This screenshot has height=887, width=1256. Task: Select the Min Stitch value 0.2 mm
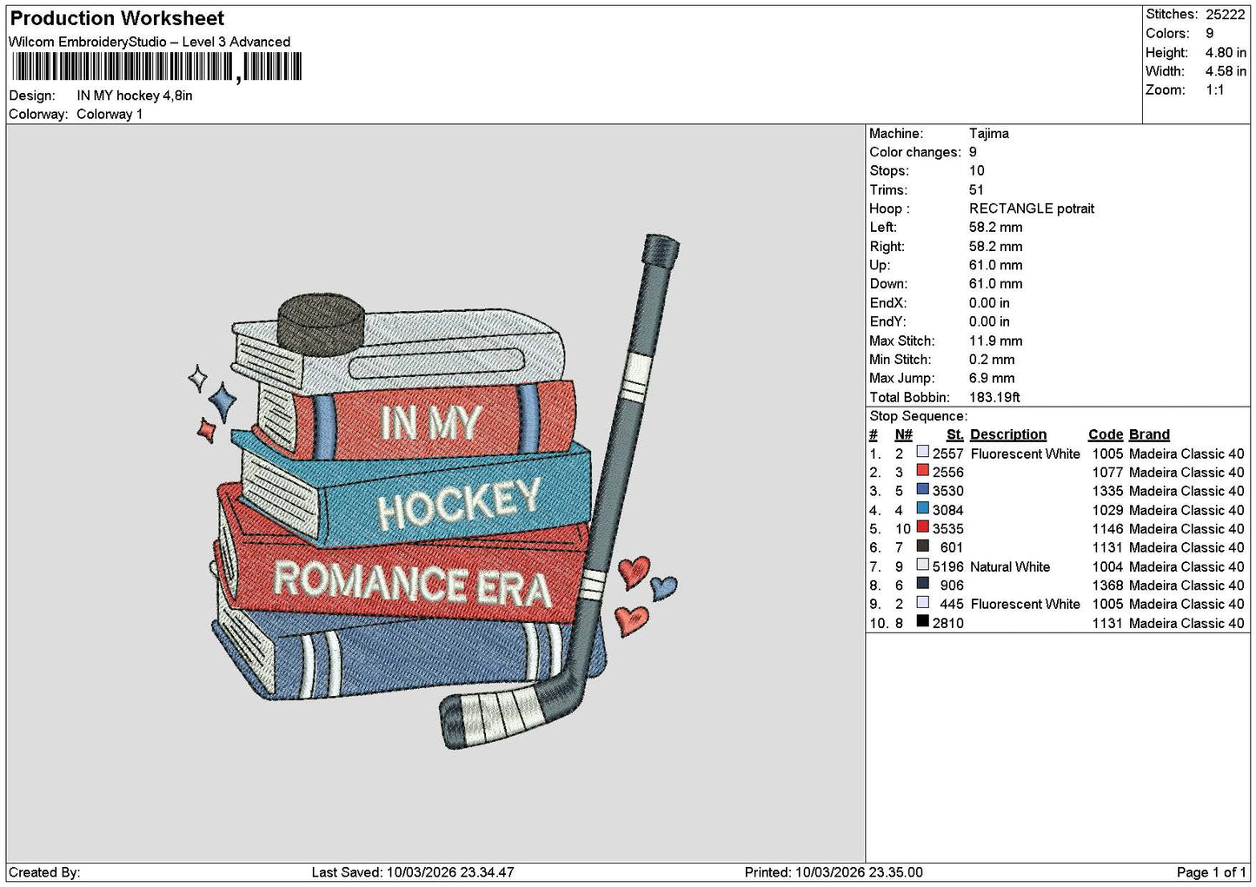click(x=992, y=360)
